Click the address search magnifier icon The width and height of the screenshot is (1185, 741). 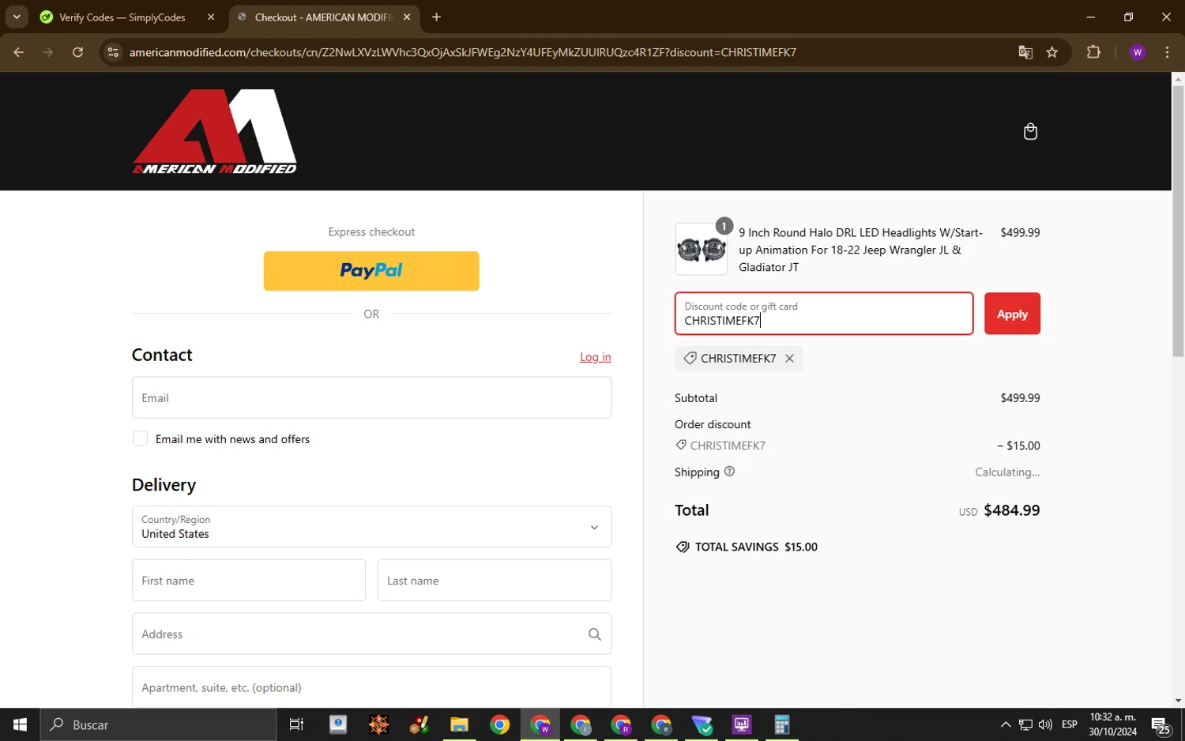[x=594, y=634]
